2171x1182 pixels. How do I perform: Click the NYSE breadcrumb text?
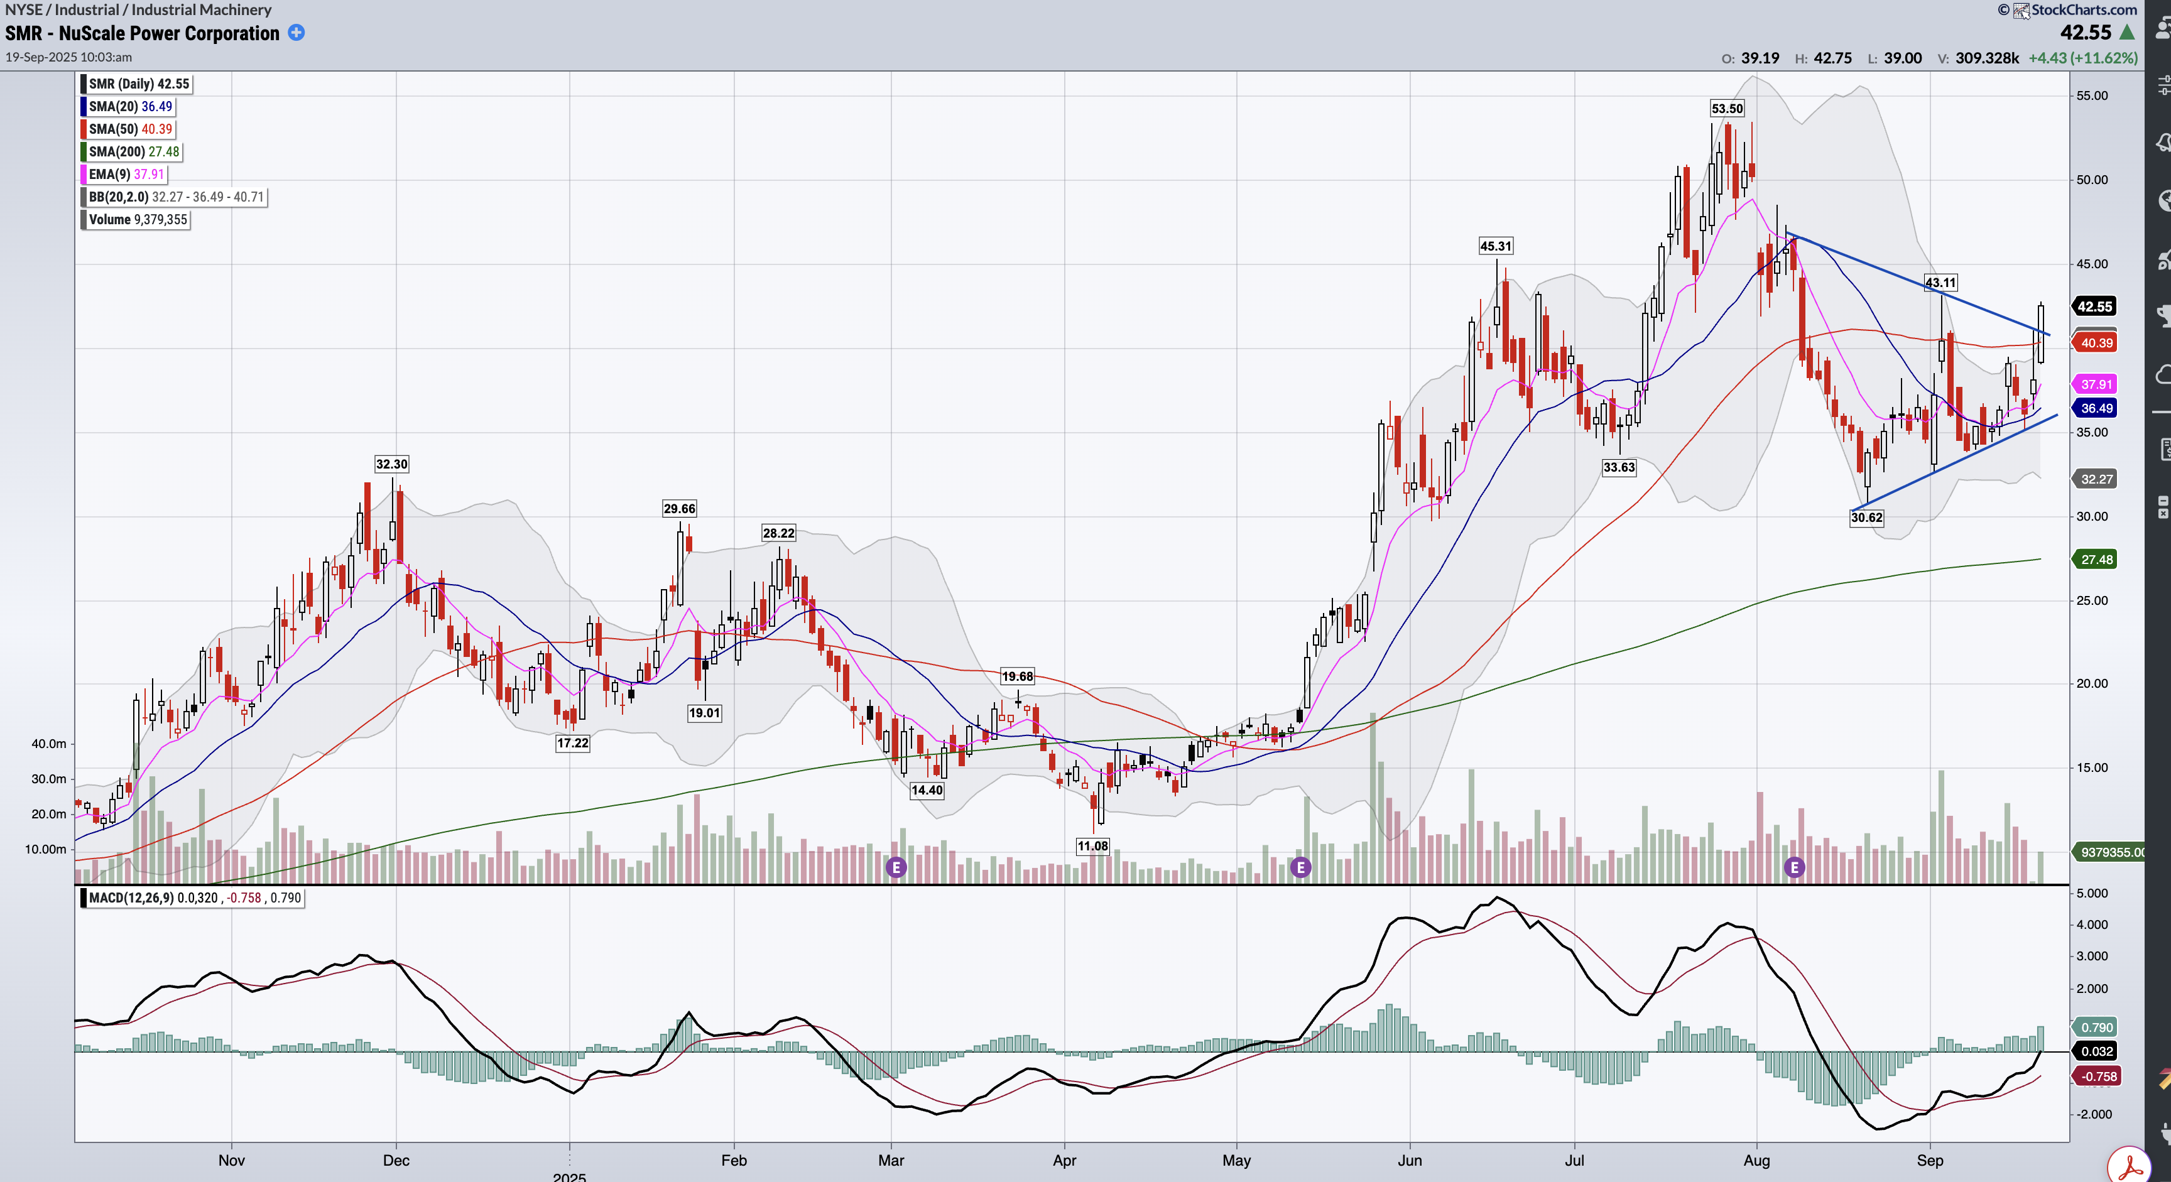(24, 10)
